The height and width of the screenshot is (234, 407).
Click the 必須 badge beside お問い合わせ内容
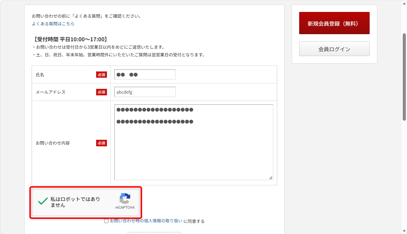click(102, 143)
